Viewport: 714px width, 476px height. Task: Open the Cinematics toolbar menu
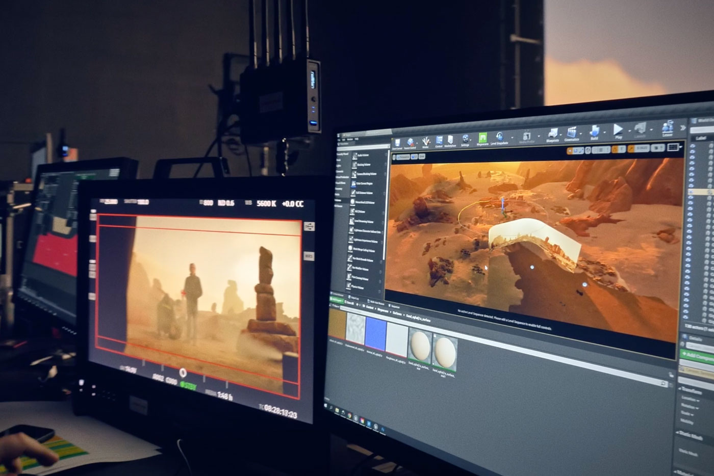(x=572, y=133)
